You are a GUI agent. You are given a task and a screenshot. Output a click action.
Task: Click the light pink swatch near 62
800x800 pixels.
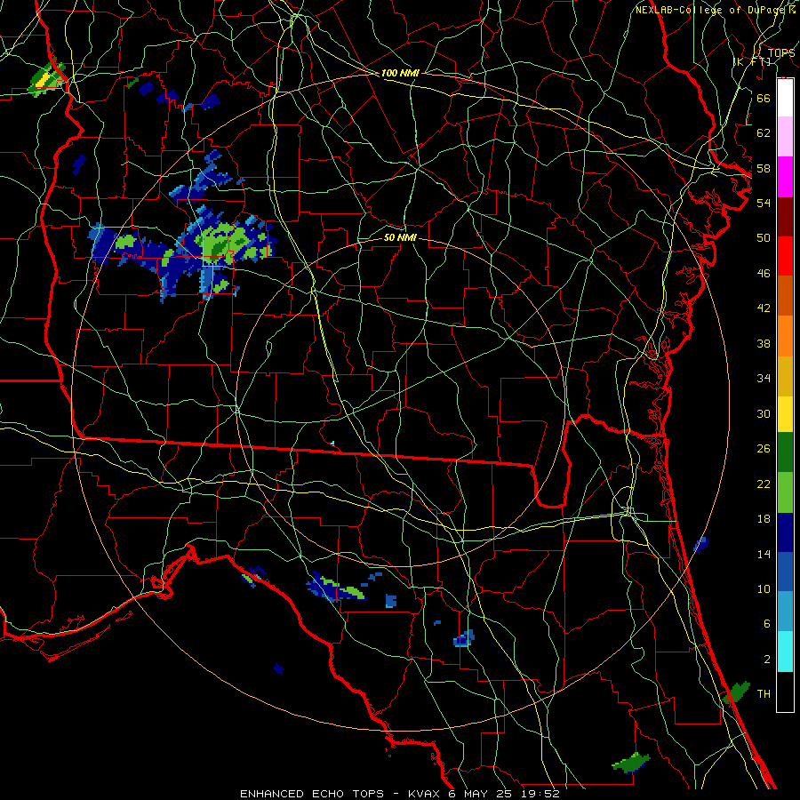tap(785, 136)
